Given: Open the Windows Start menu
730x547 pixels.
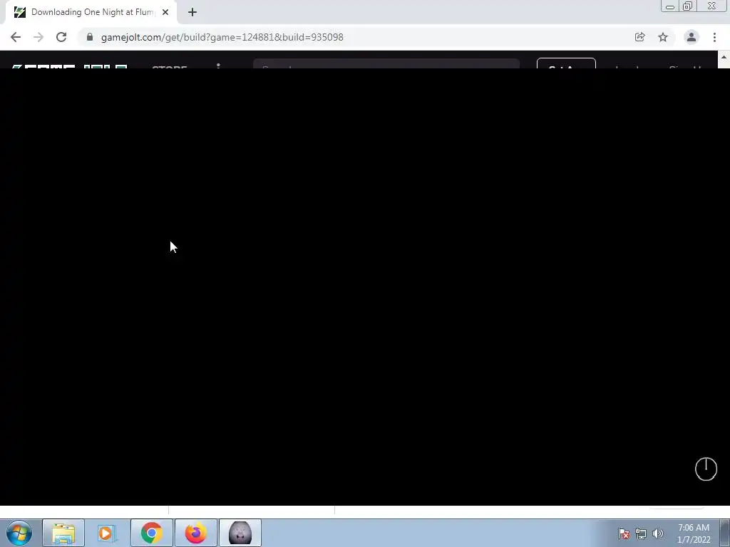Looking at the screenshot, I should click(19, 533).
